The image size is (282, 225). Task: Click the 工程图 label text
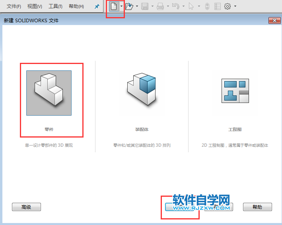pyautogui.click(x=235, y=129)
